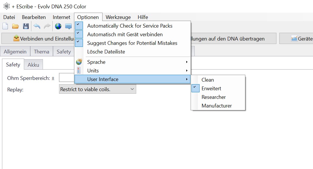Click the speech bubble chat icon
313x169 pixels.
pos(68,26)
